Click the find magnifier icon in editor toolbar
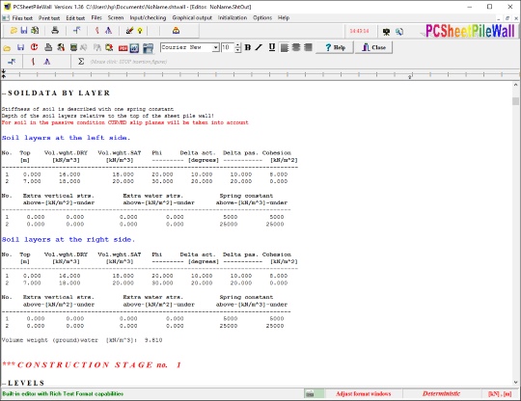 pyautogui.click(x=109, y=47)
